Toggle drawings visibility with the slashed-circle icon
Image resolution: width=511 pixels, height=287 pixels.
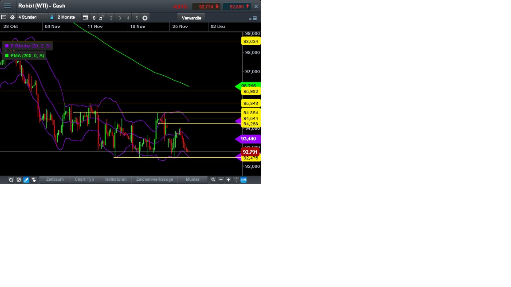[x=19, y=179]
